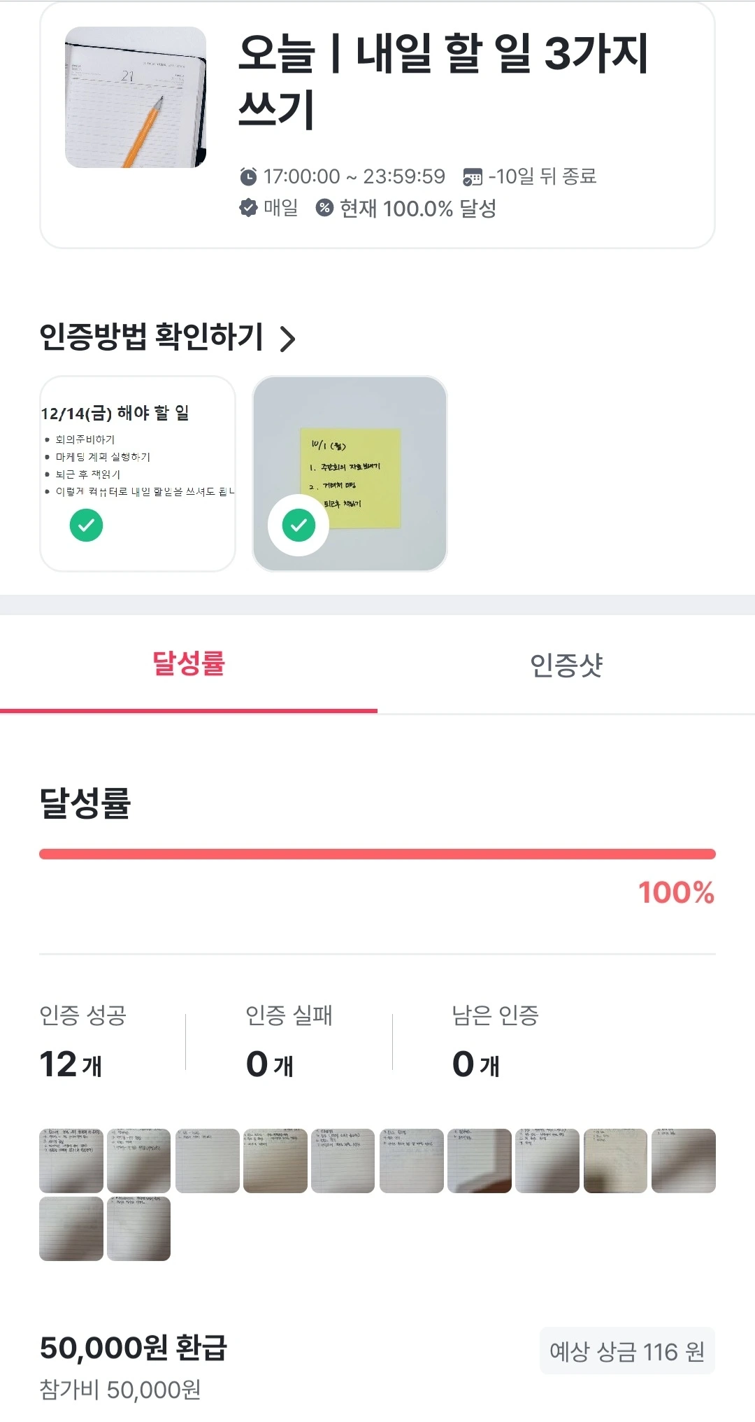Tap the 예상 상금 116 원 badge
Viewport: 755px width, 1422px height.
pyautogui.click(x=627, y=1351)
